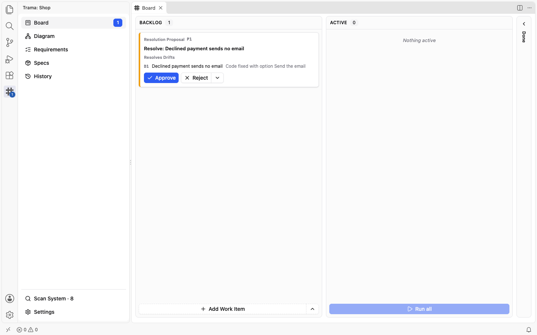537x335 pixels.
Task: Switch to the Board editor tab
Action: [148, 8]
